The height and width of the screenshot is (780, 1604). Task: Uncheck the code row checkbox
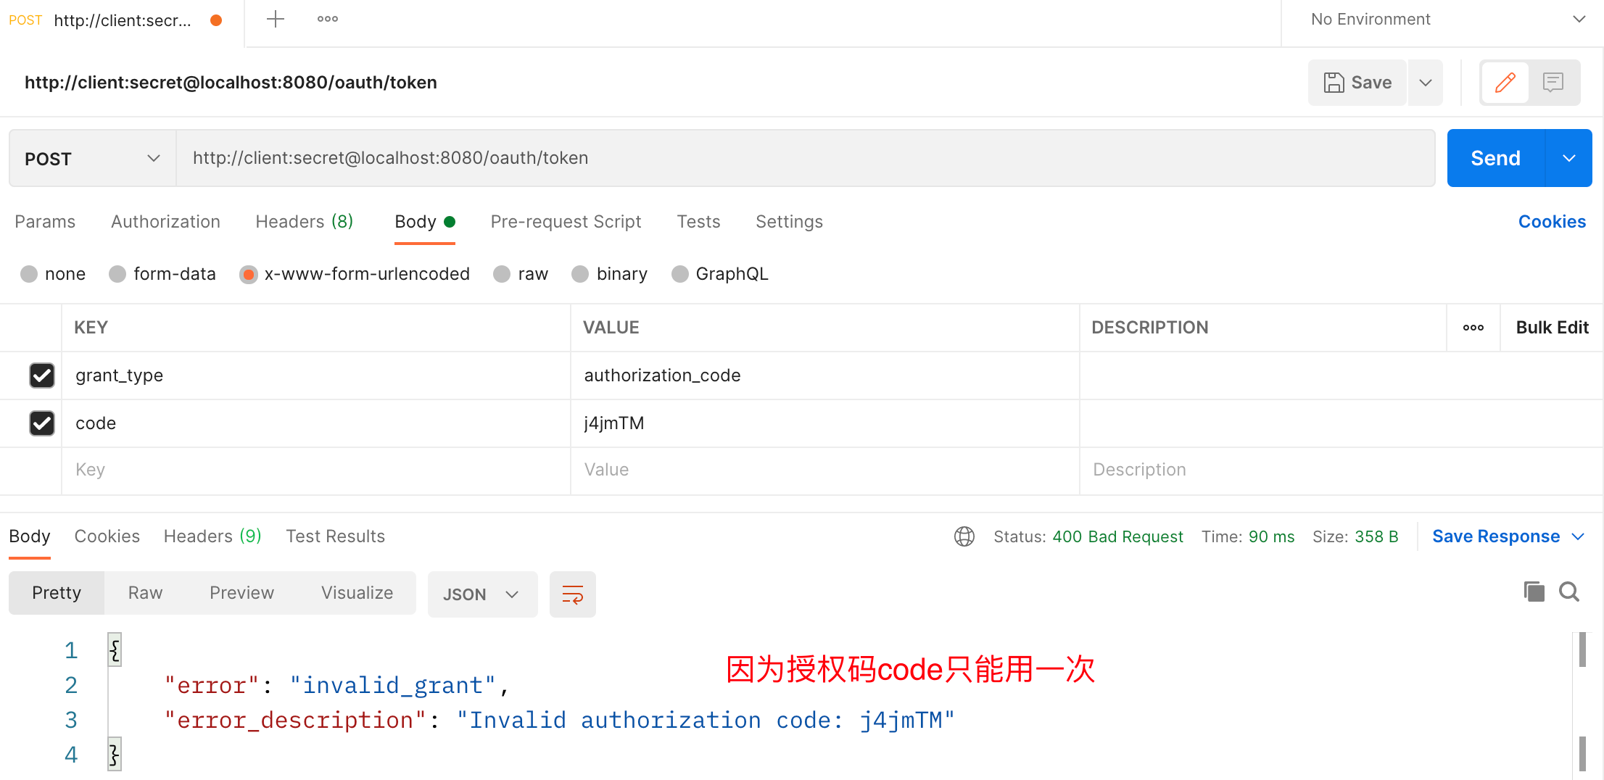[x=42, y=423]
